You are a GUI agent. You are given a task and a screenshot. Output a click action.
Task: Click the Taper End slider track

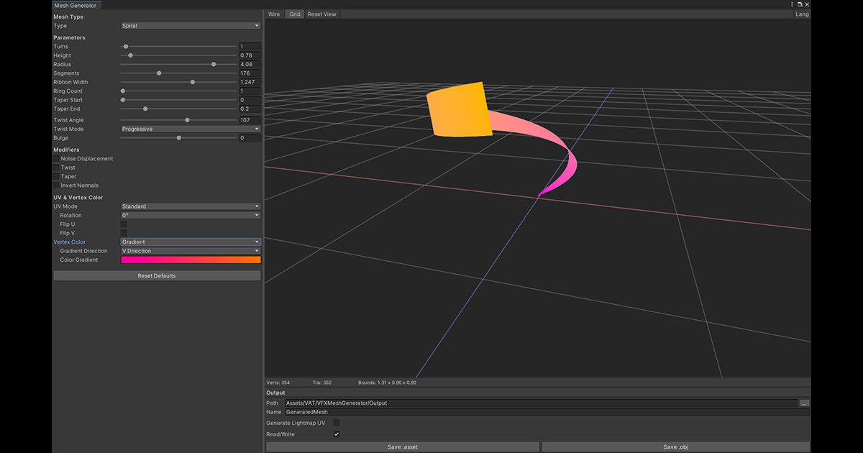pyautogui.click(x=178, y=109)
